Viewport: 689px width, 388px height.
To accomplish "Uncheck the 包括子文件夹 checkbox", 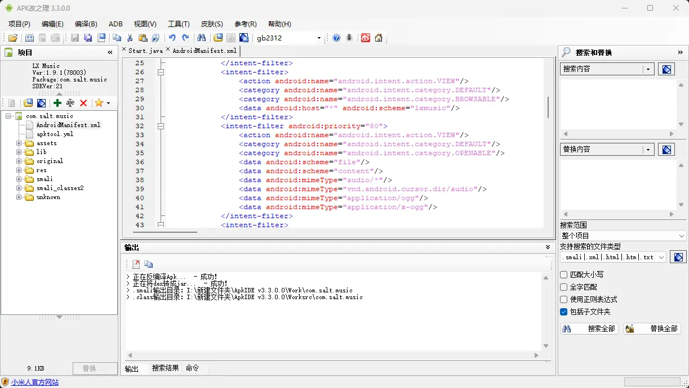I will pyautogui.click(x=564, y=312).
